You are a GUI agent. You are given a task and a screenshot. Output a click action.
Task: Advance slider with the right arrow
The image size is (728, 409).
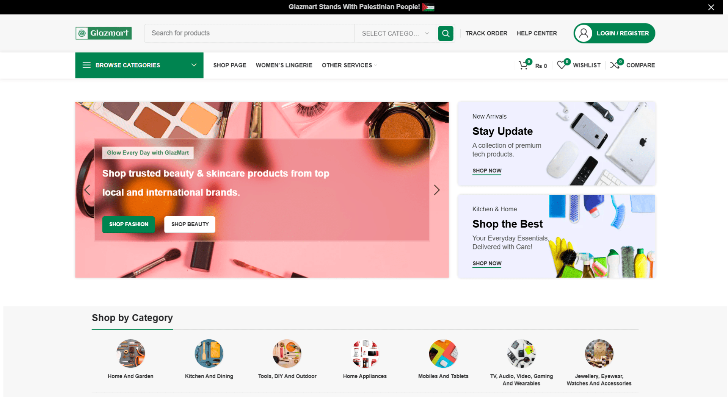(436, 190)
